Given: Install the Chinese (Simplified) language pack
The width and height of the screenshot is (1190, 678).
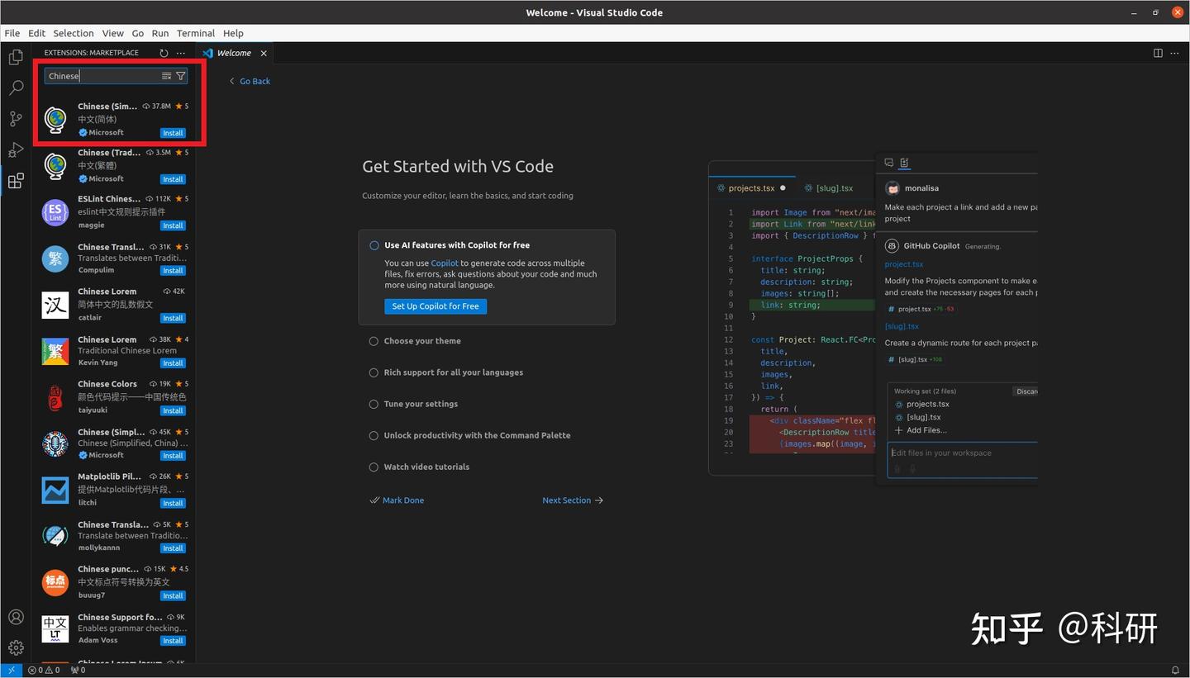Looking at the screenshot, I should (172, 132).
